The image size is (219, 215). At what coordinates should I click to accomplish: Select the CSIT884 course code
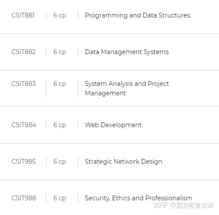[x=24, y=125]
